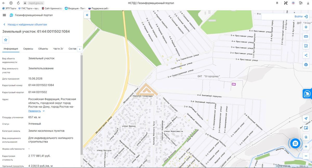Return via Назад к найденным объектам

point(25,24)
